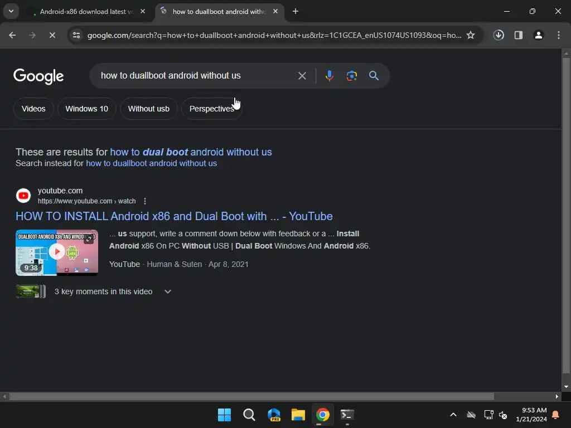
Task: Click the YouTube favicon of the result
Action: 23,196
